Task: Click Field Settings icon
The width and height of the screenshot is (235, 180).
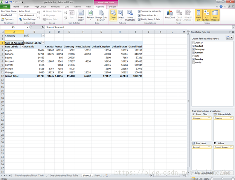Action: [21, 19]
